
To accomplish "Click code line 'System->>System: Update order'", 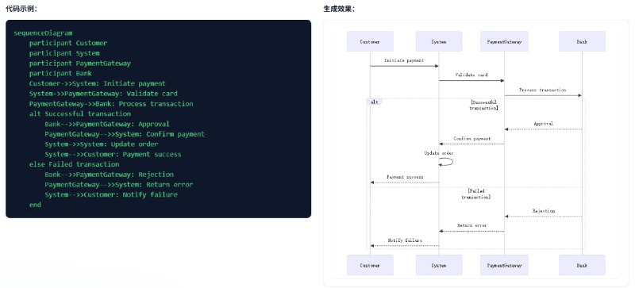I will click(x=102, y=144).
